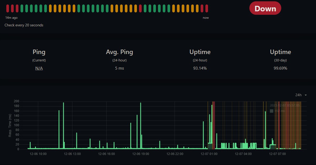Select the last heartbeat bar above "now"
The height and width of the screenshot is (165, 316).
[207, 8]
